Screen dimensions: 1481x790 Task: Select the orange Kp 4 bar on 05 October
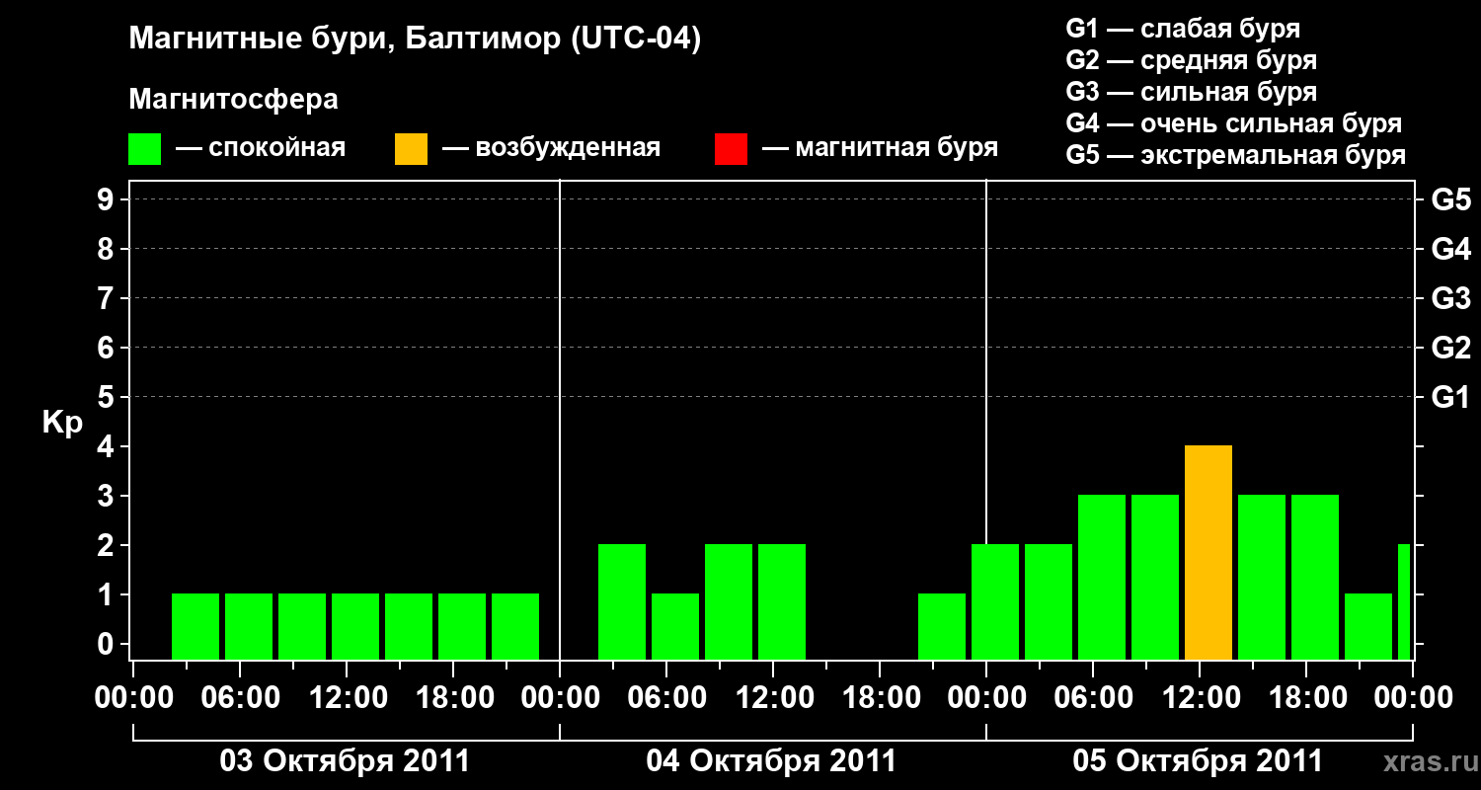tap(1208, 553)
